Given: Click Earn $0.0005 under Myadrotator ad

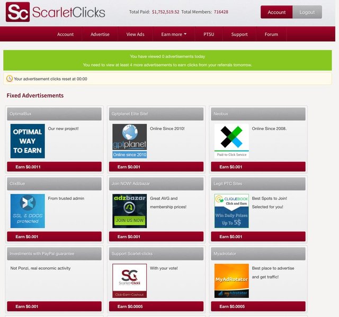Looking at the screenshot, I should pyautogui.click(x=258, y=306).
